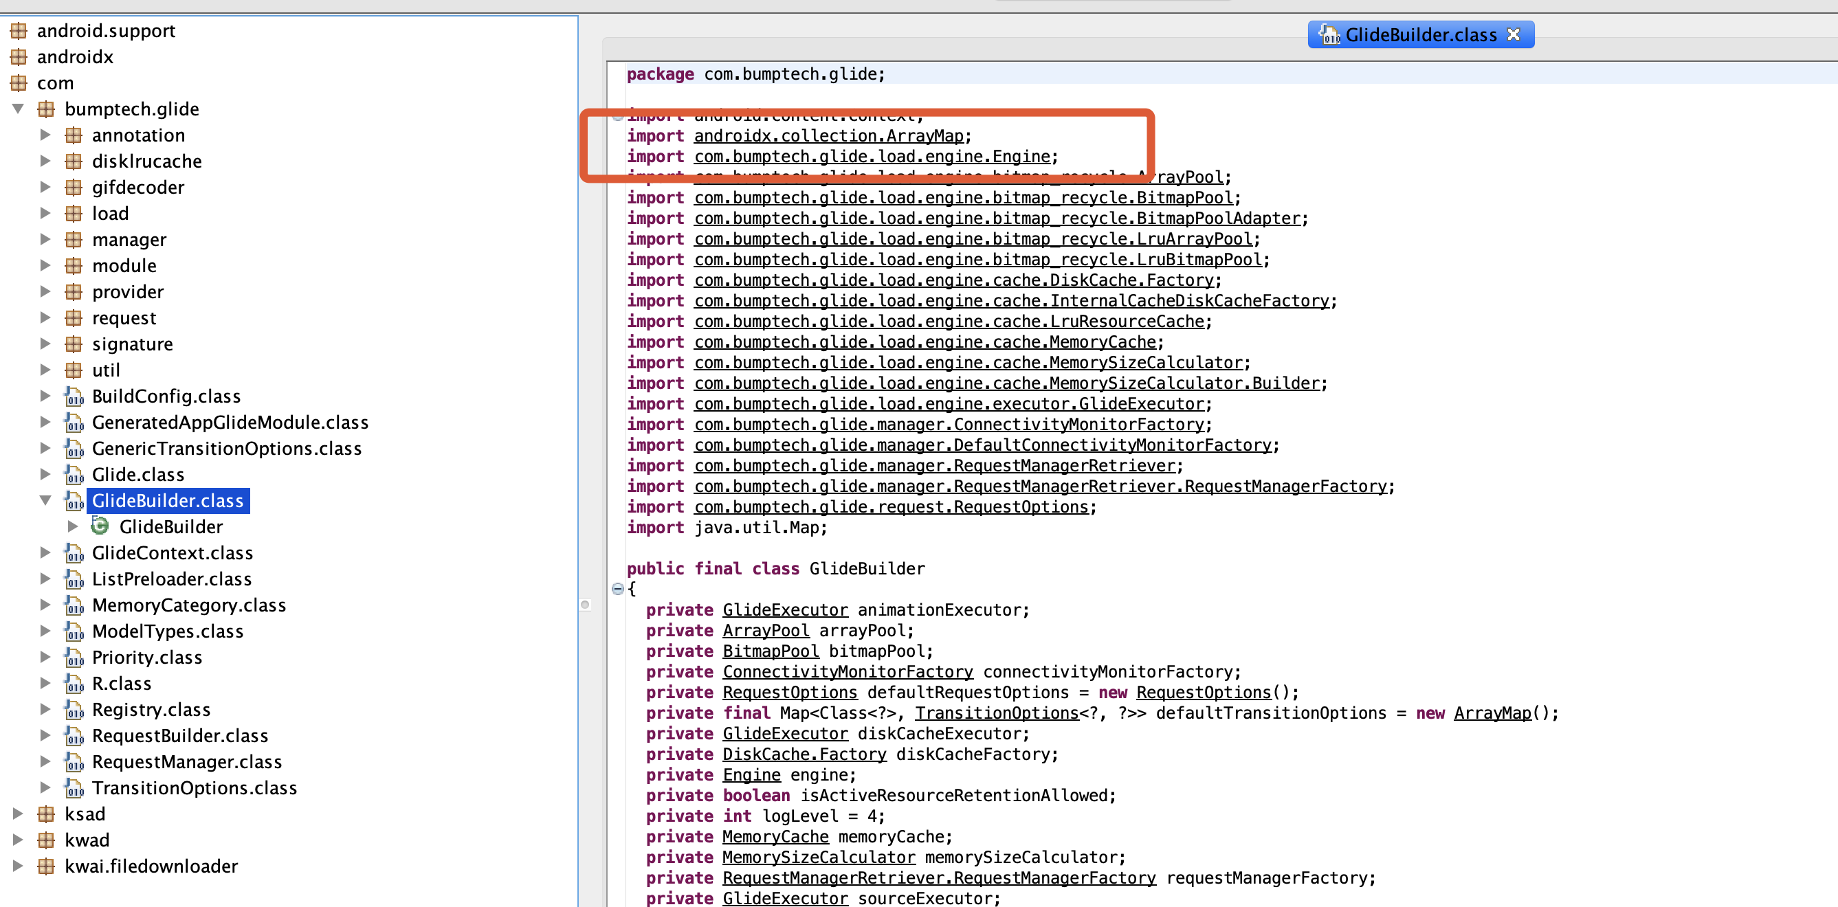Viewport: 1838px width, 907px height.
Task: Collapse the bumptech.glide package node
Action: click(x=19, y=109)
